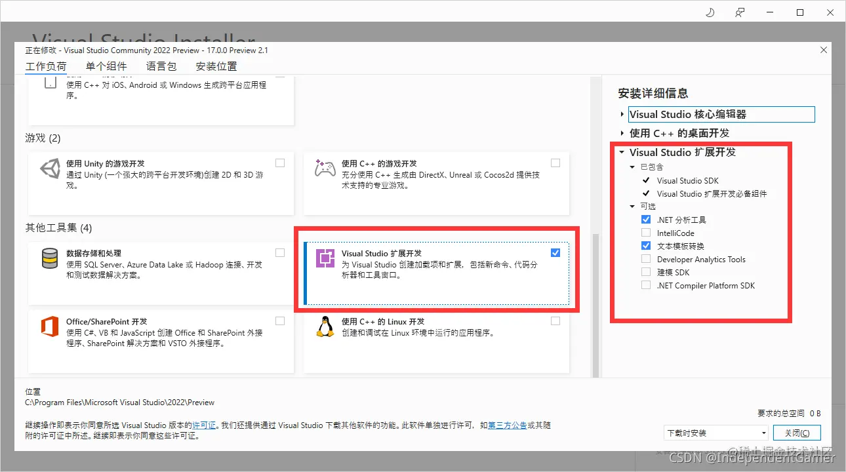Click the Office/SharePoint 开发 icon
Viewport: 846px width, 472px height.
tap(50, 326)
